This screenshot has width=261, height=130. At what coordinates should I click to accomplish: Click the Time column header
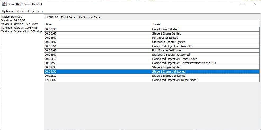98,24
